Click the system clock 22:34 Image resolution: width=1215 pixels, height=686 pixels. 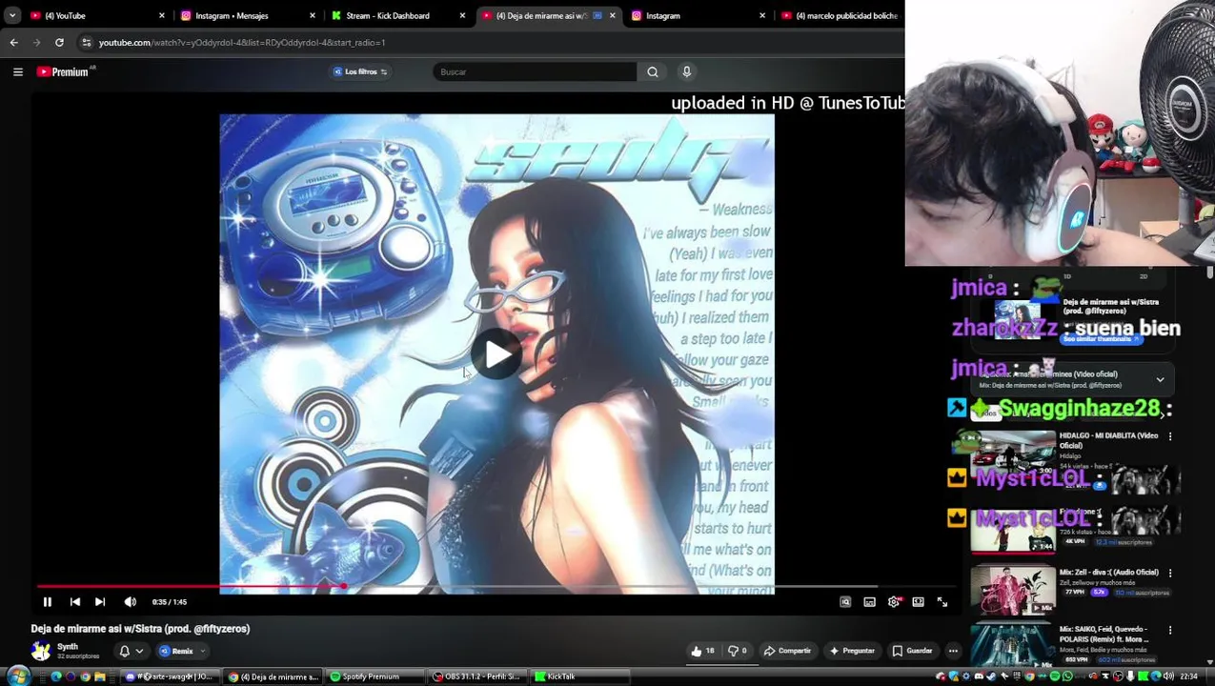pyautogui.click(x=1188, y=676)
